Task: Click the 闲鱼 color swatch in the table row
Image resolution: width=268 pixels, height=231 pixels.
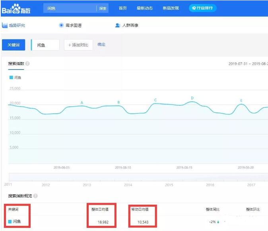Action: click(x=10, y=221)
